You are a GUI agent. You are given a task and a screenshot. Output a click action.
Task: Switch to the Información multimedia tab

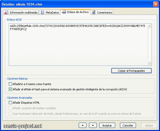(23, 13)
